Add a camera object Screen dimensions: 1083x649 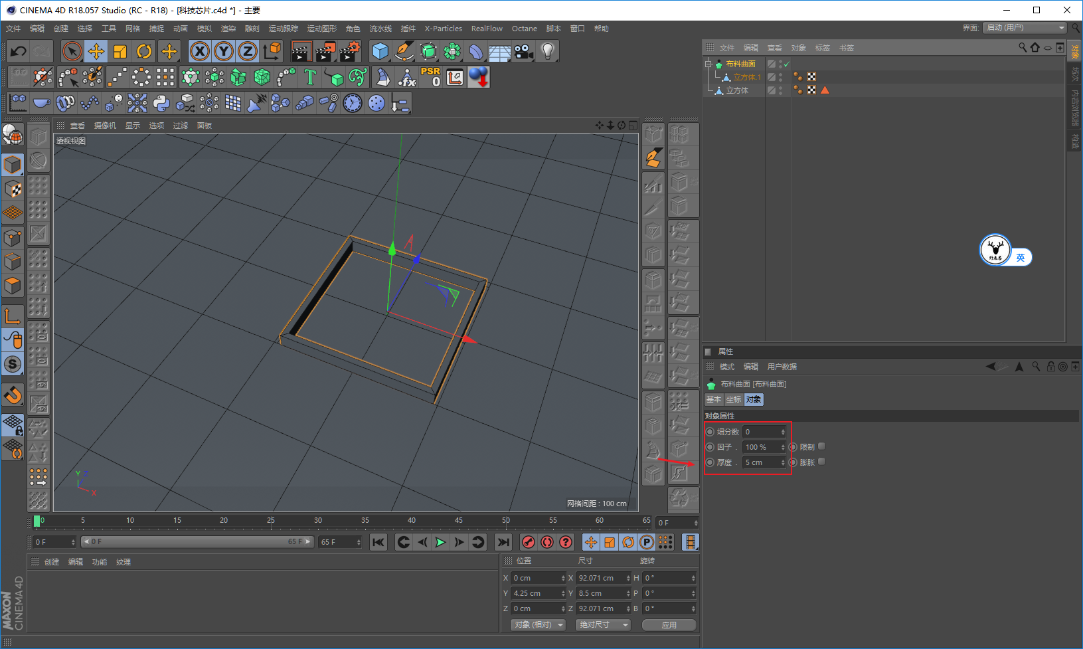[x=524, y=51]
